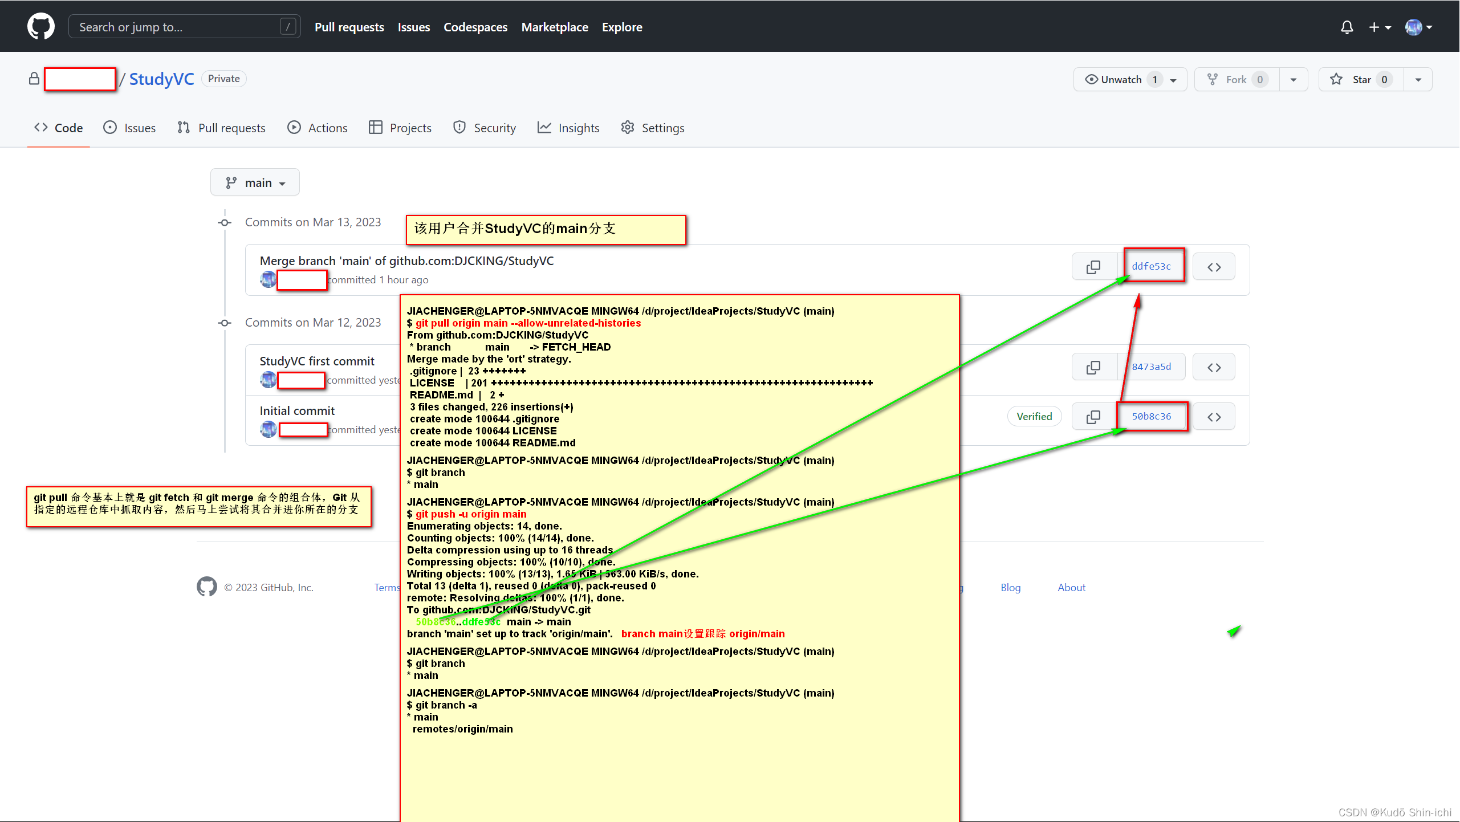The width and height of the screenshot is (1460, 822).
Task: Click the footer GitHub logo
Action: pyautogui.click(x=206, y=587)
